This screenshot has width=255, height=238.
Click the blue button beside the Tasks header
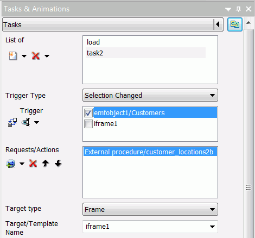235,24
